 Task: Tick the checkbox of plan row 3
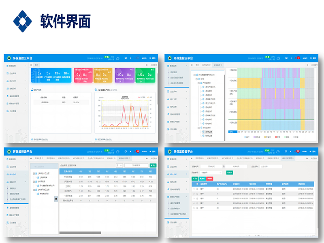point(197,198)
